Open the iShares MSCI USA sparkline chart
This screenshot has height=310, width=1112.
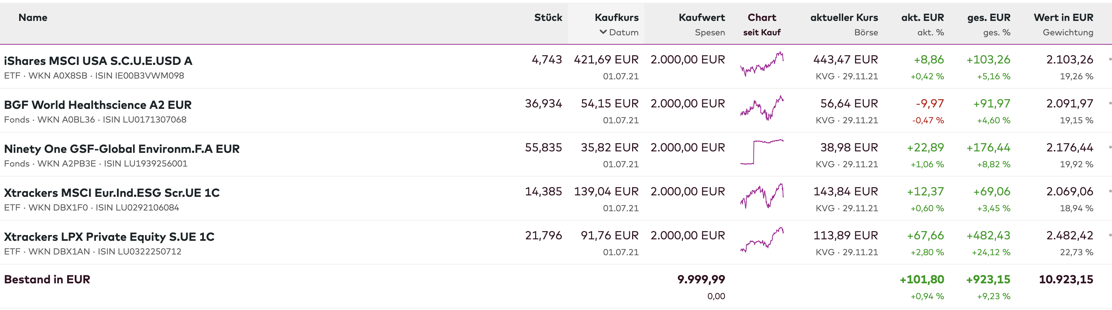762,65
